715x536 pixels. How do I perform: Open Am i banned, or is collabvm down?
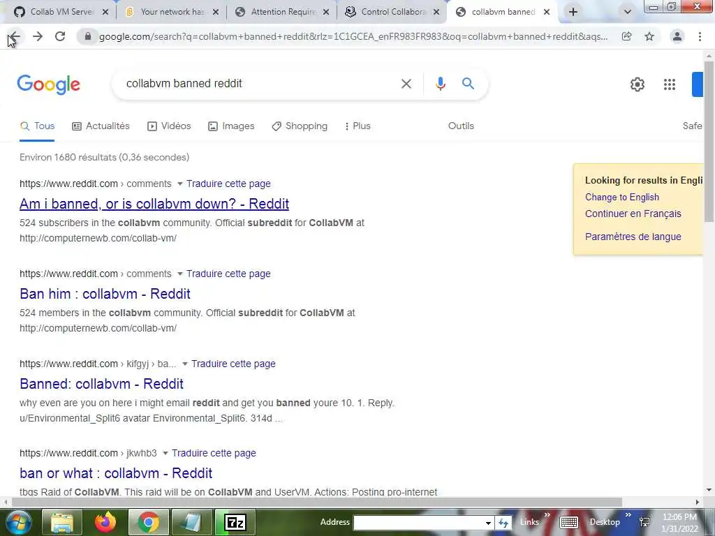tap(154, 204)
